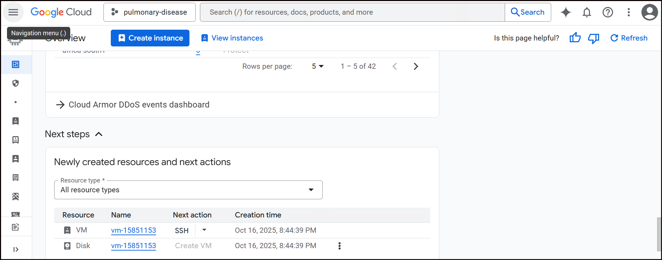
Task: Open the View instances link
Action: (232, 38)
